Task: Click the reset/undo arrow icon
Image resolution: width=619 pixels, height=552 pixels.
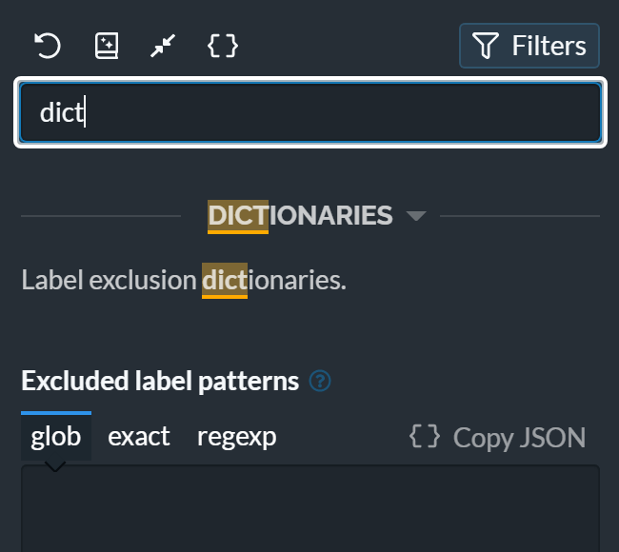Action: coord(48,46)
